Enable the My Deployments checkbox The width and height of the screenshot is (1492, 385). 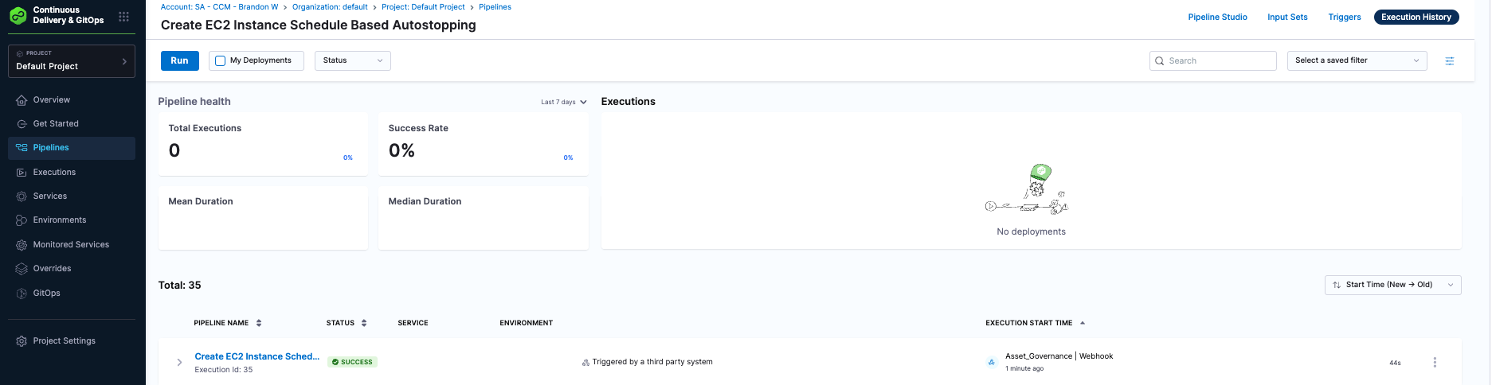tap(221, 61)
